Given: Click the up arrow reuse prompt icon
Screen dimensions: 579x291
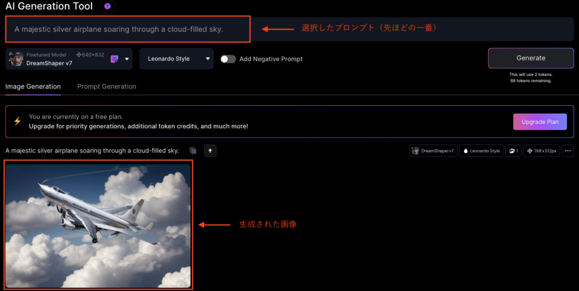Looking at the screenshot, I should [210, 150].
